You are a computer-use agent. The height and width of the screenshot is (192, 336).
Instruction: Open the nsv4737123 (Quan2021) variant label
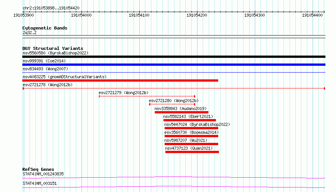point(189,148)
